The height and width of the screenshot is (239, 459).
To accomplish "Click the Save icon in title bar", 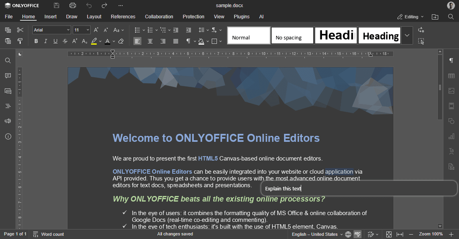I will point(56,6).
